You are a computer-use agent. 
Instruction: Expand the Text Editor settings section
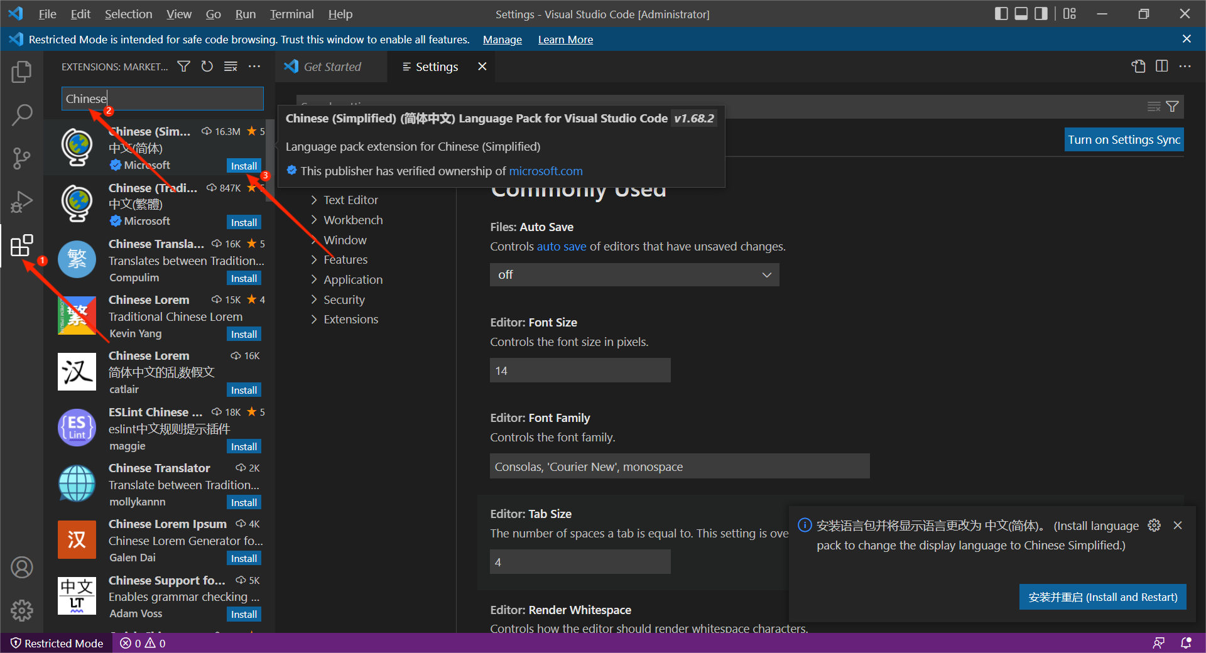pyautogui.click(x=350, y=200)
